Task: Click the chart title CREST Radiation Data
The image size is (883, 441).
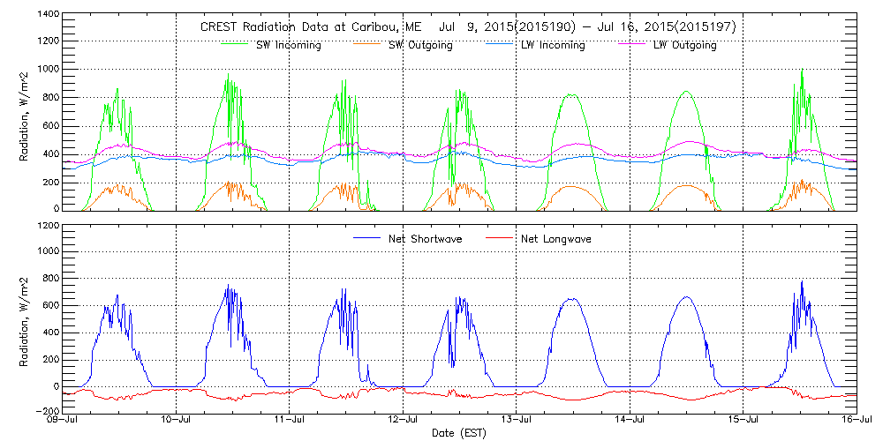Action: 469,27
